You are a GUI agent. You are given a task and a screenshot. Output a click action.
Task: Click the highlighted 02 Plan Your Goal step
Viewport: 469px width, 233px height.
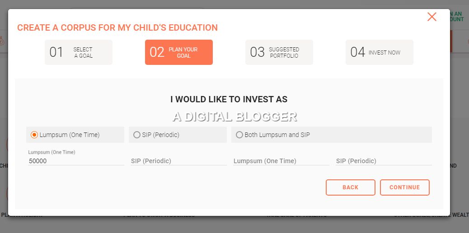tap(179, 52)
